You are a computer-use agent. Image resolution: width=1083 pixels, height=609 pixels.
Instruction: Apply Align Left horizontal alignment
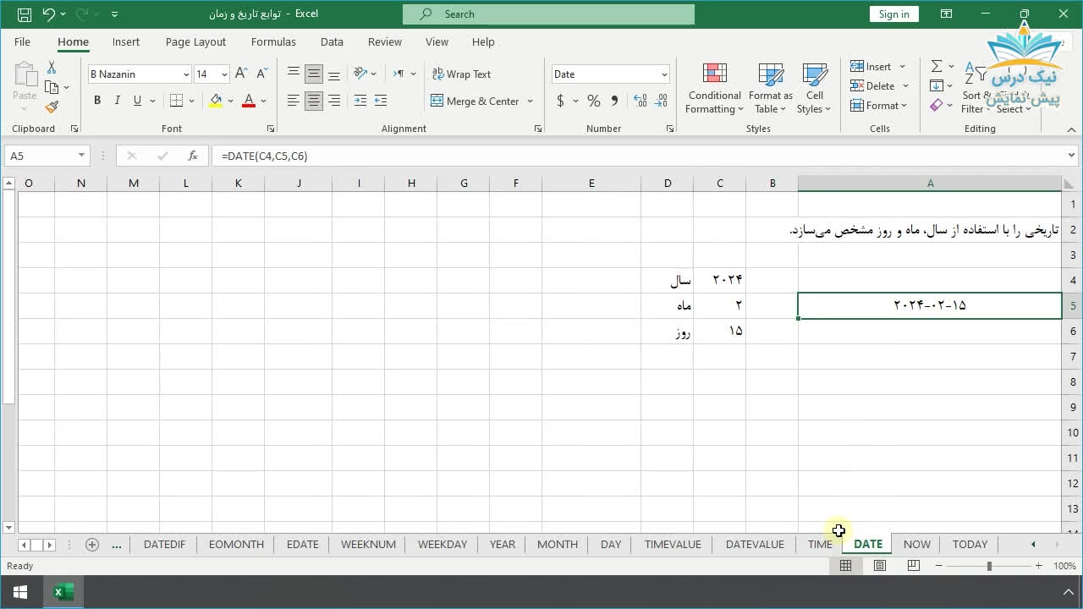(x=294, y=101)
